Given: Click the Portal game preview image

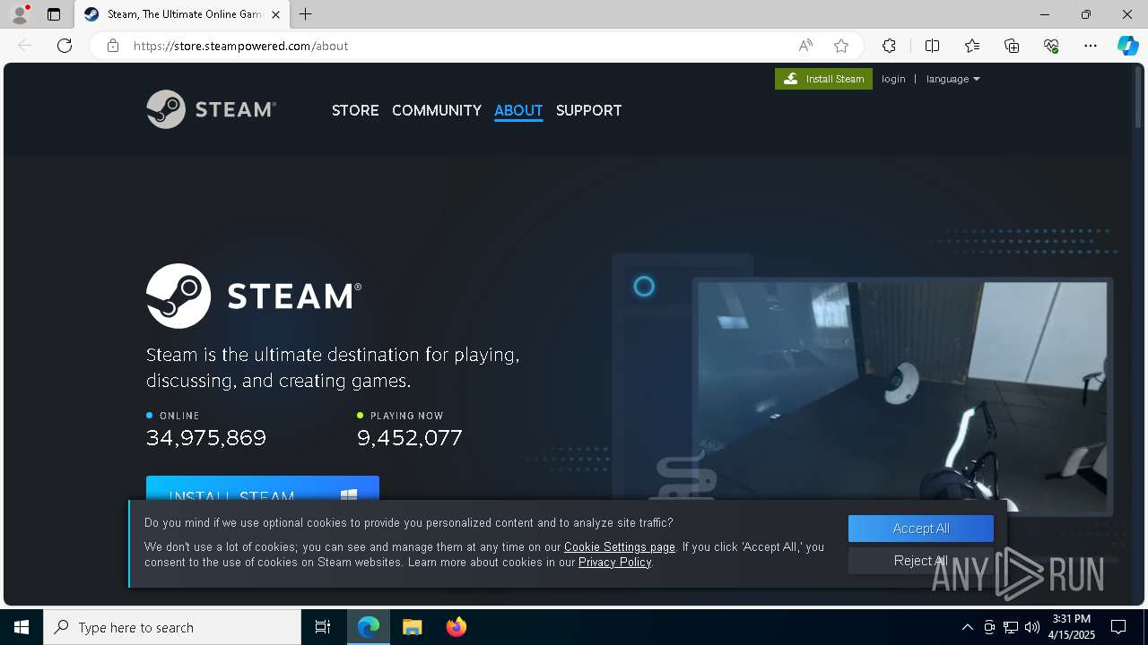Looking at the screenshot, I should coord(902,397).
